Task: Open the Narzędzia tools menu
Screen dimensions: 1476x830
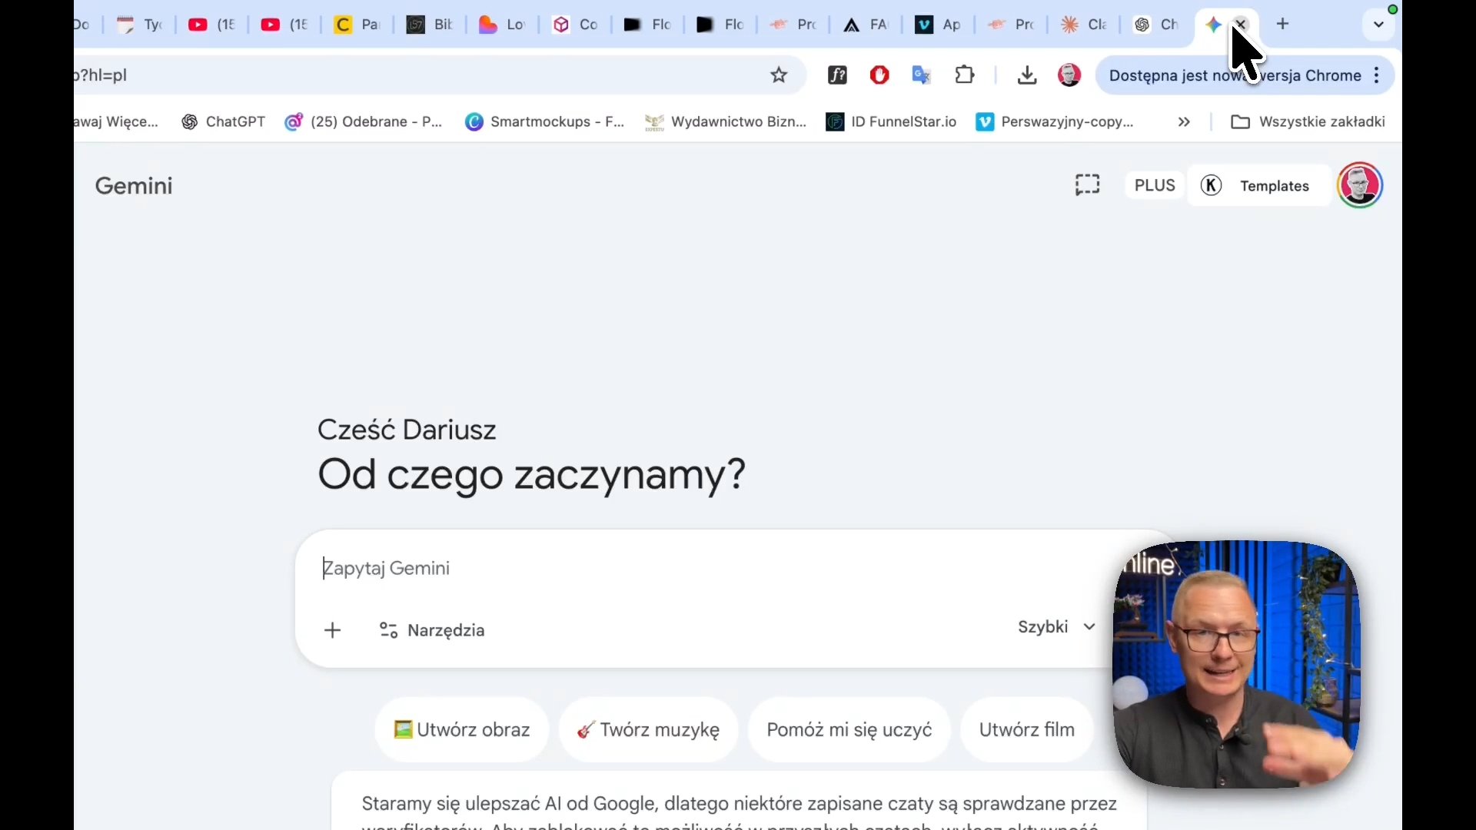Action: (432, 631)
